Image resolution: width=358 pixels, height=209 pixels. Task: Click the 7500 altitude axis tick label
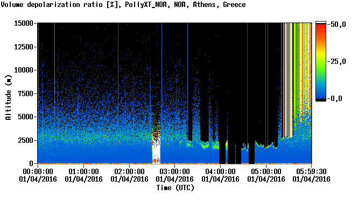tap(26, 93)
